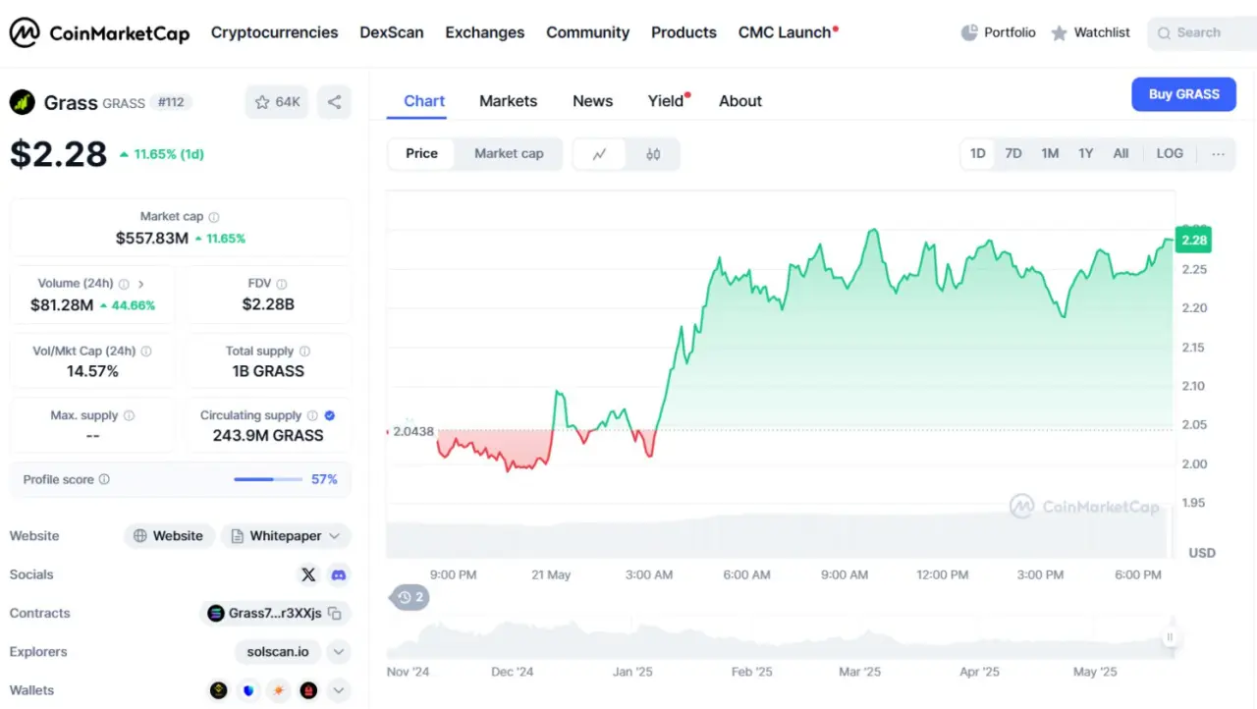Switch chart to Price view
This screenshot has width=1257, height=709.
(421, 153)
